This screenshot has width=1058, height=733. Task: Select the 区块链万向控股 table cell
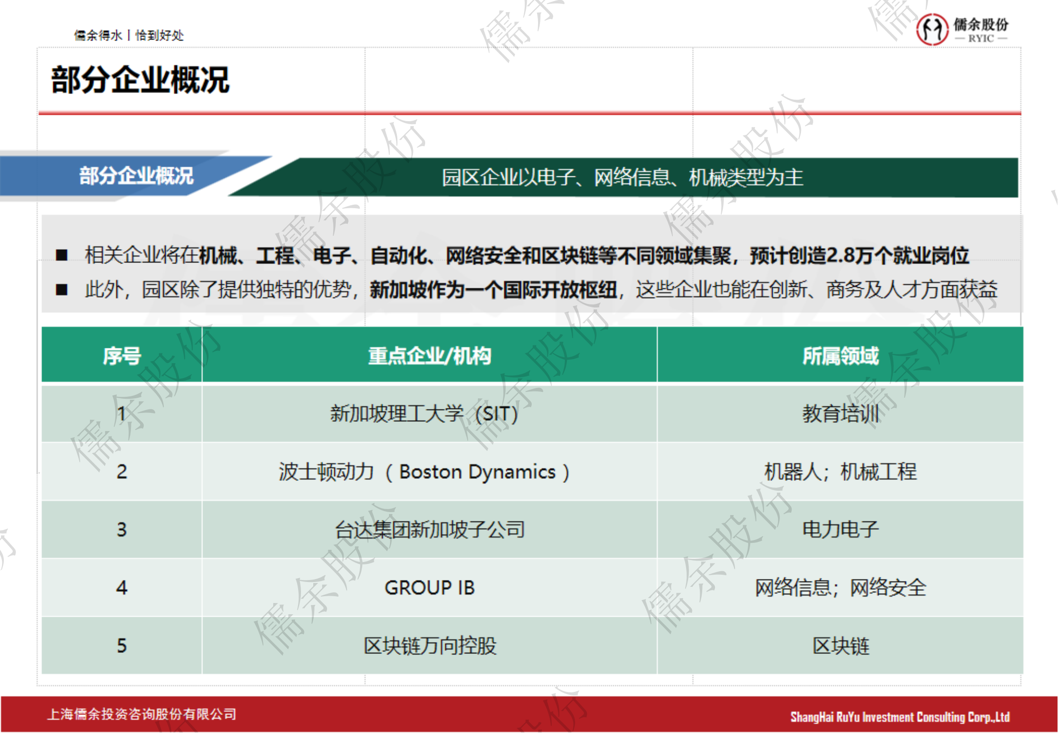tap(429, 646)
